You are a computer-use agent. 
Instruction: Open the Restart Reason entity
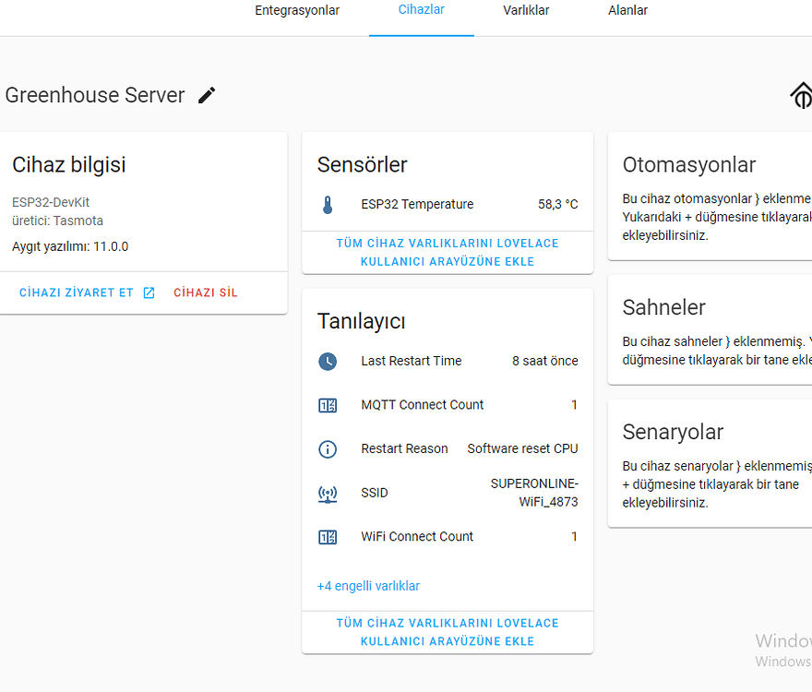(448, 449)
